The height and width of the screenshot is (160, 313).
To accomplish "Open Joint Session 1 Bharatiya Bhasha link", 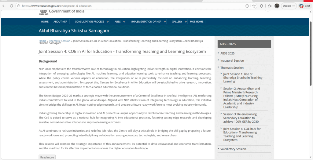I will [243, 78].
